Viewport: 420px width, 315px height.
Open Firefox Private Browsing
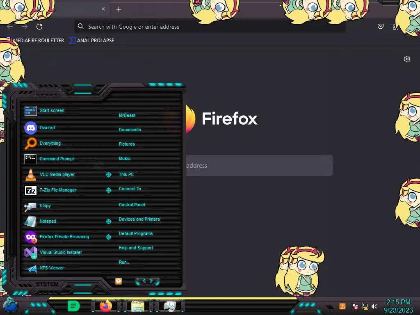57,237
